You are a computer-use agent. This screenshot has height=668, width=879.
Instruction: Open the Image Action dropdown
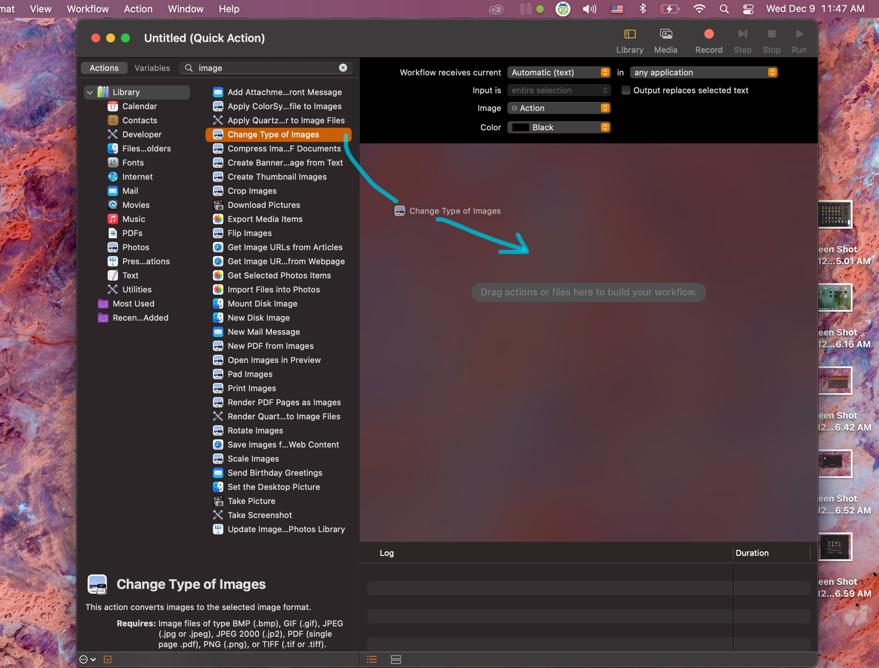(558, 108)
